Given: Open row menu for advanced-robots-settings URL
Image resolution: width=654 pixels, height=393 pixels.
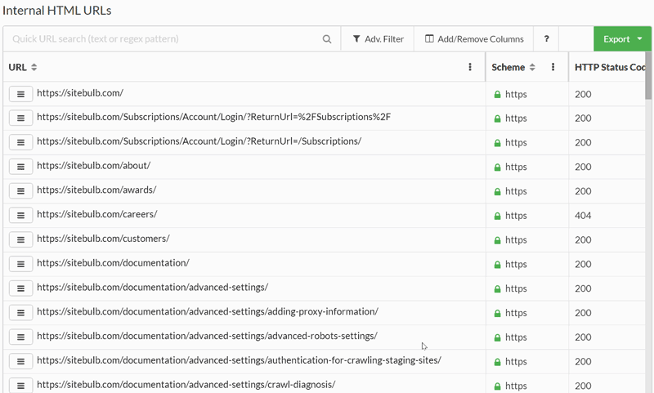Looking at the screenshot, I should (21, 337).
